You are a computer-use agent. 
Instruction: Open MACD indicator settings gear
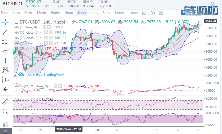(55, 86)
